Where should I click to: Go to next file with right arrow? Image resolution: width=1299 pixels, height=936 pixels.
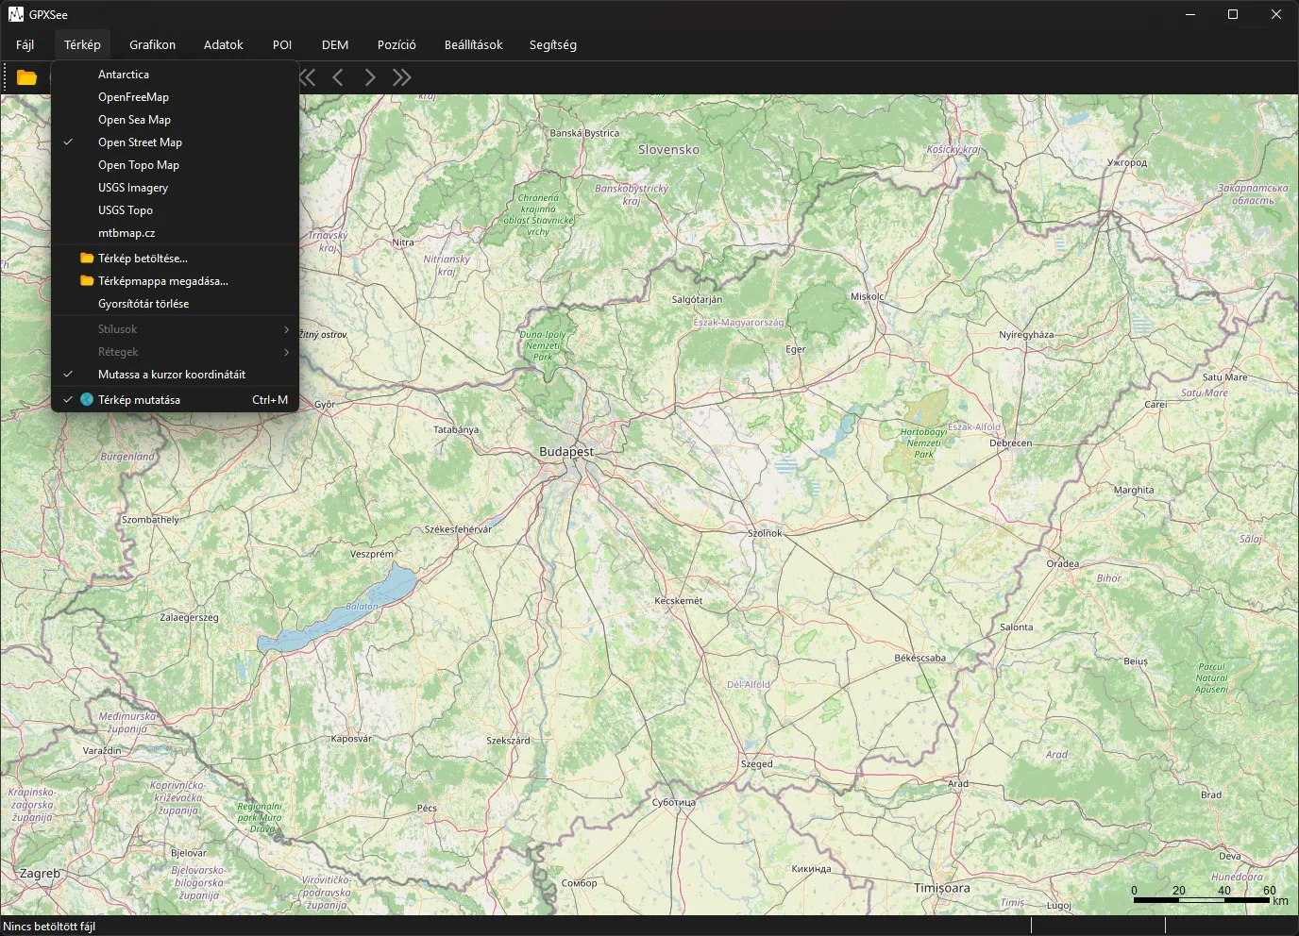click(x=370, y=77)
